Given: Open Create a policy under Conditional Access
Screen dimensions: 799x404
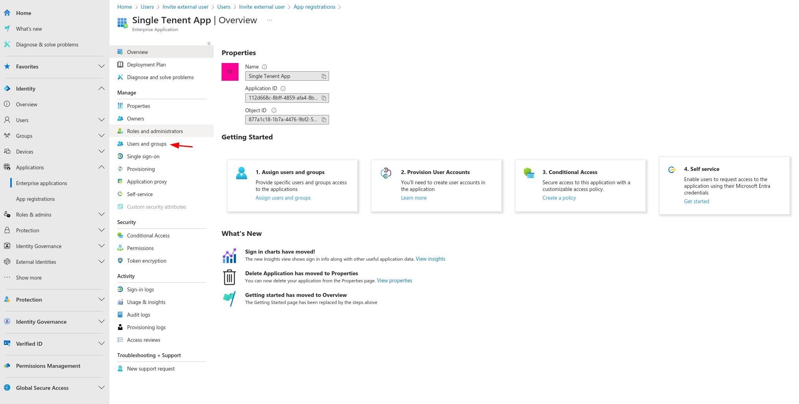Looking at the screenshot, I should click(x=559, y=198).
